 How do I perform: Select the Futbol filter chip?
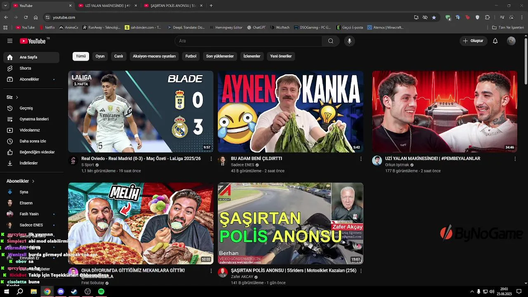click(191, 56)
